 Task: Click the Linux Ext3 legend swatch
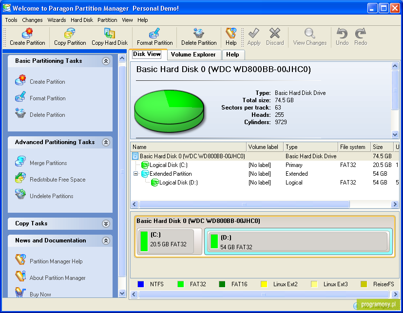[x=314, y=284]
